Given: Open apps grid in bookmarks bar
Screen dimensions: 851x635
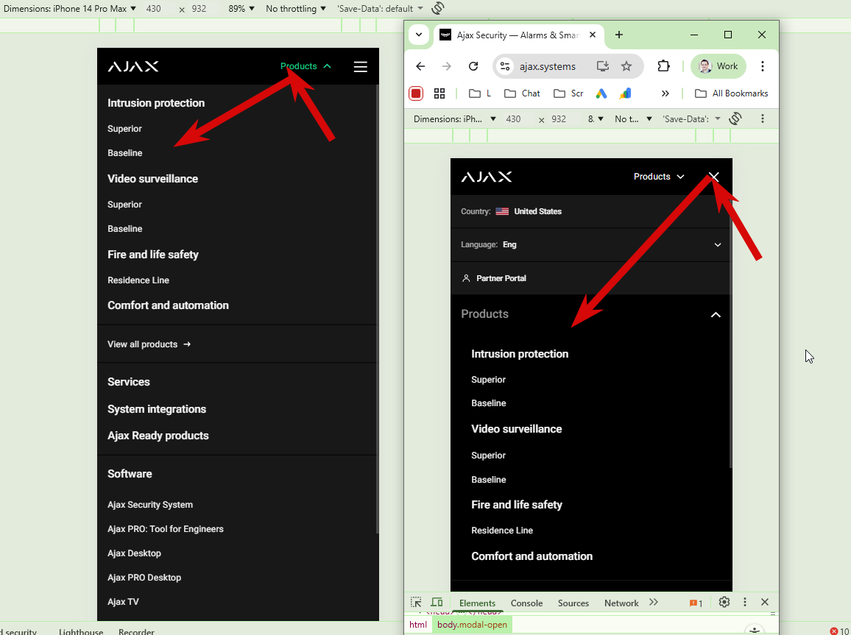Looking at the screenshot, I should (439, 93).
